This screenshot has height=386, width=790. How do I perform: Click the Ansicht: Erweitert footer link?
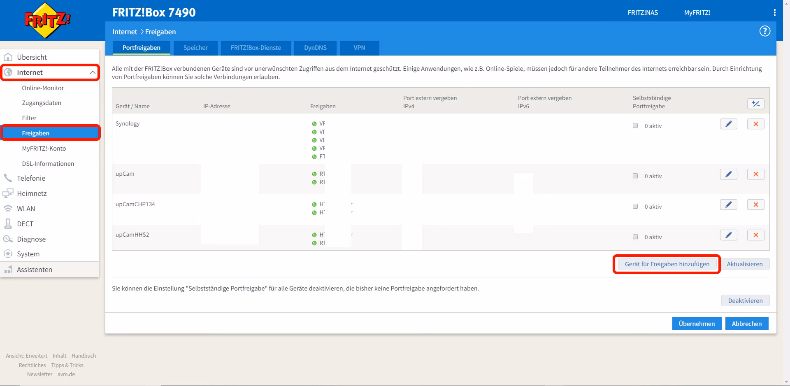point(26,356)
